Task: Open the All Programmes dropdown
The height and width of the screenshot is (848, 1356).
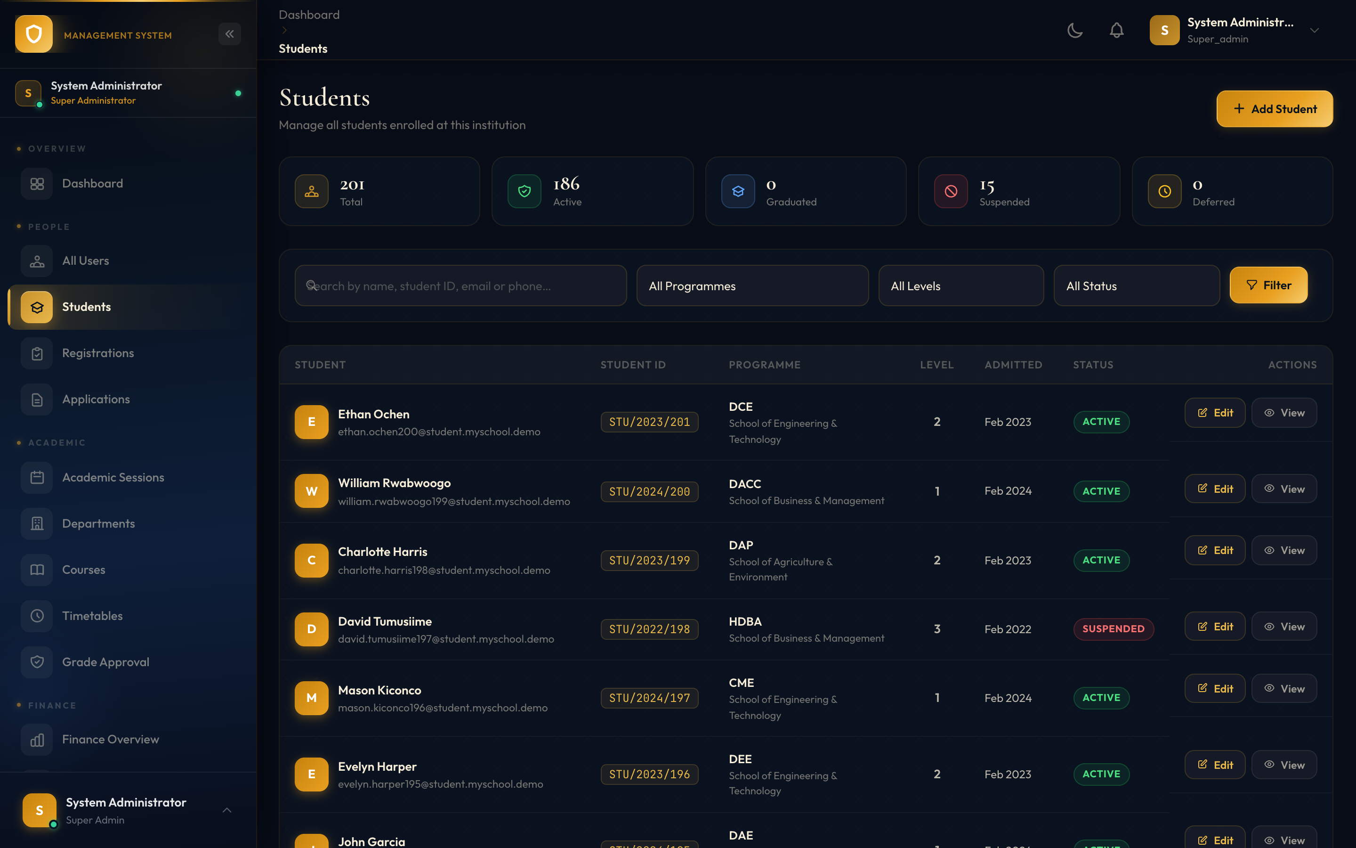Action: 752,285
